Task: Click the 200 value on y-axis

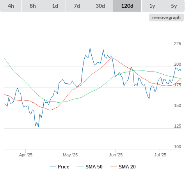Action: tap(178, 64)
